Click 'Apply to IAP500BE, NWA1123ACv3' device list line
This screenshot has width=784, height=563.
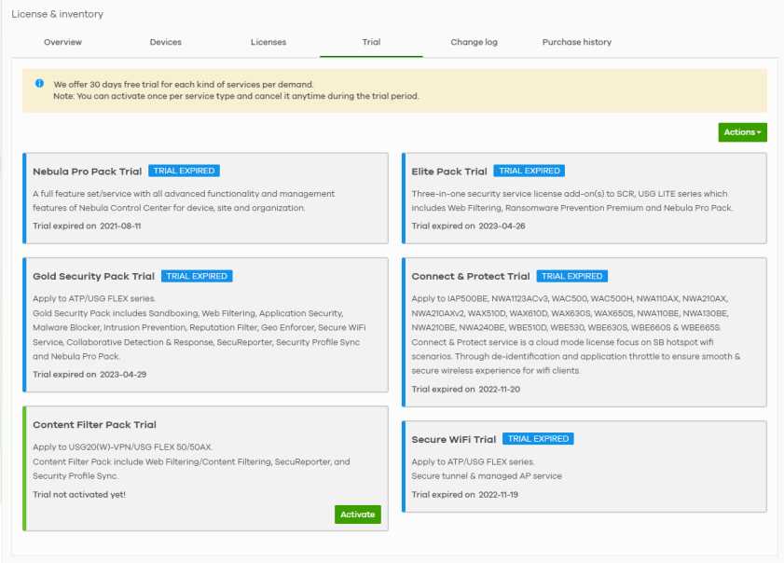[x=570, y=298]
